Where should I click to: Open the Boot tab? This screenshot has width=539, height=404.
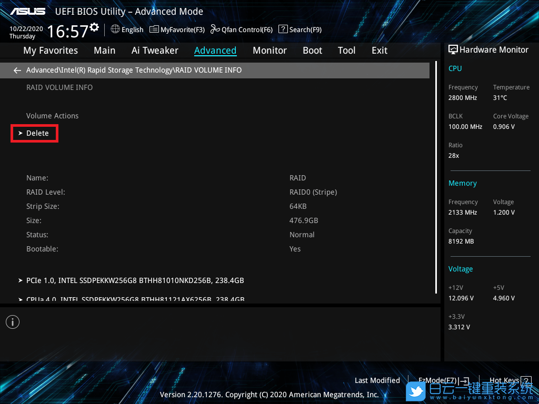312,50
